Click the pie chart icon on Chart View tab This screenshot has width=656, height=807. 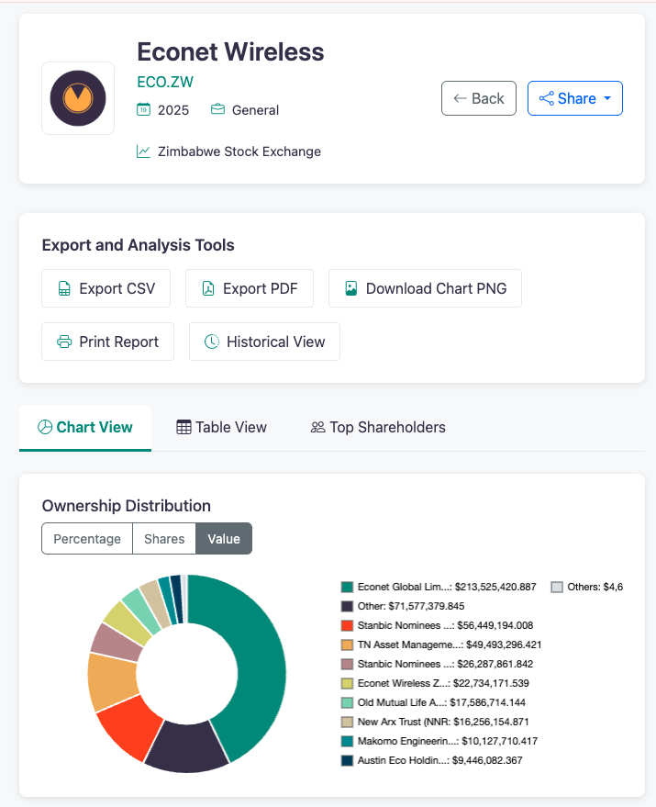tap(45, 427)
